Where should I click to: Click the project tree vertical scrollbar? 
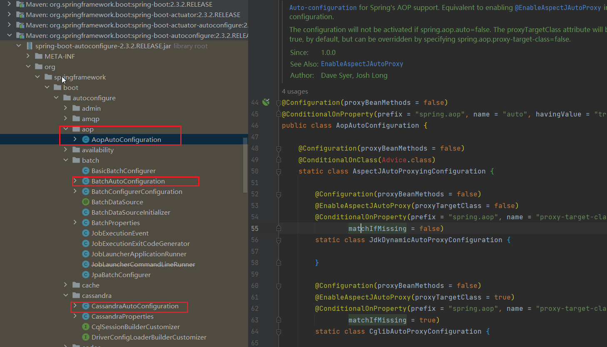coord(245,165)
